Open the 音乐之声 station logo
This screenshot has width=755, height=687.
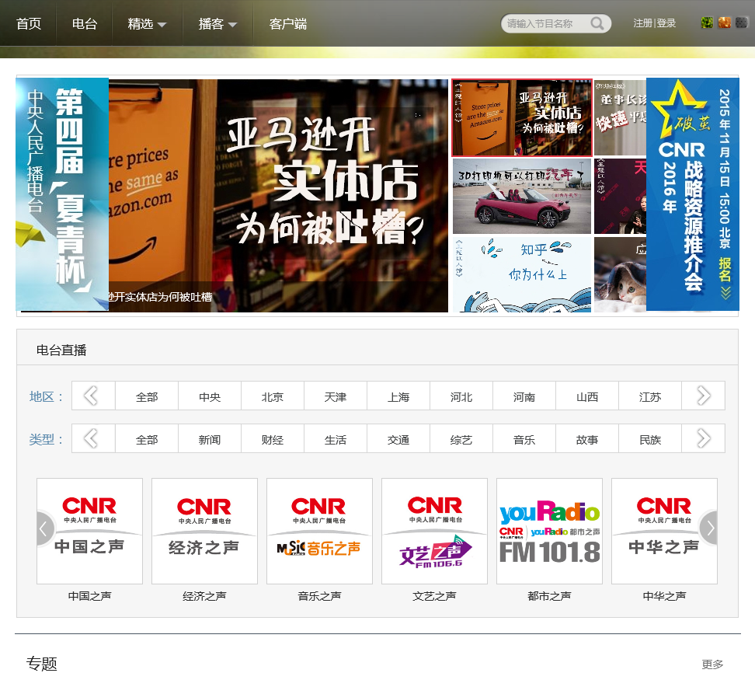click(x=320, y=531)
